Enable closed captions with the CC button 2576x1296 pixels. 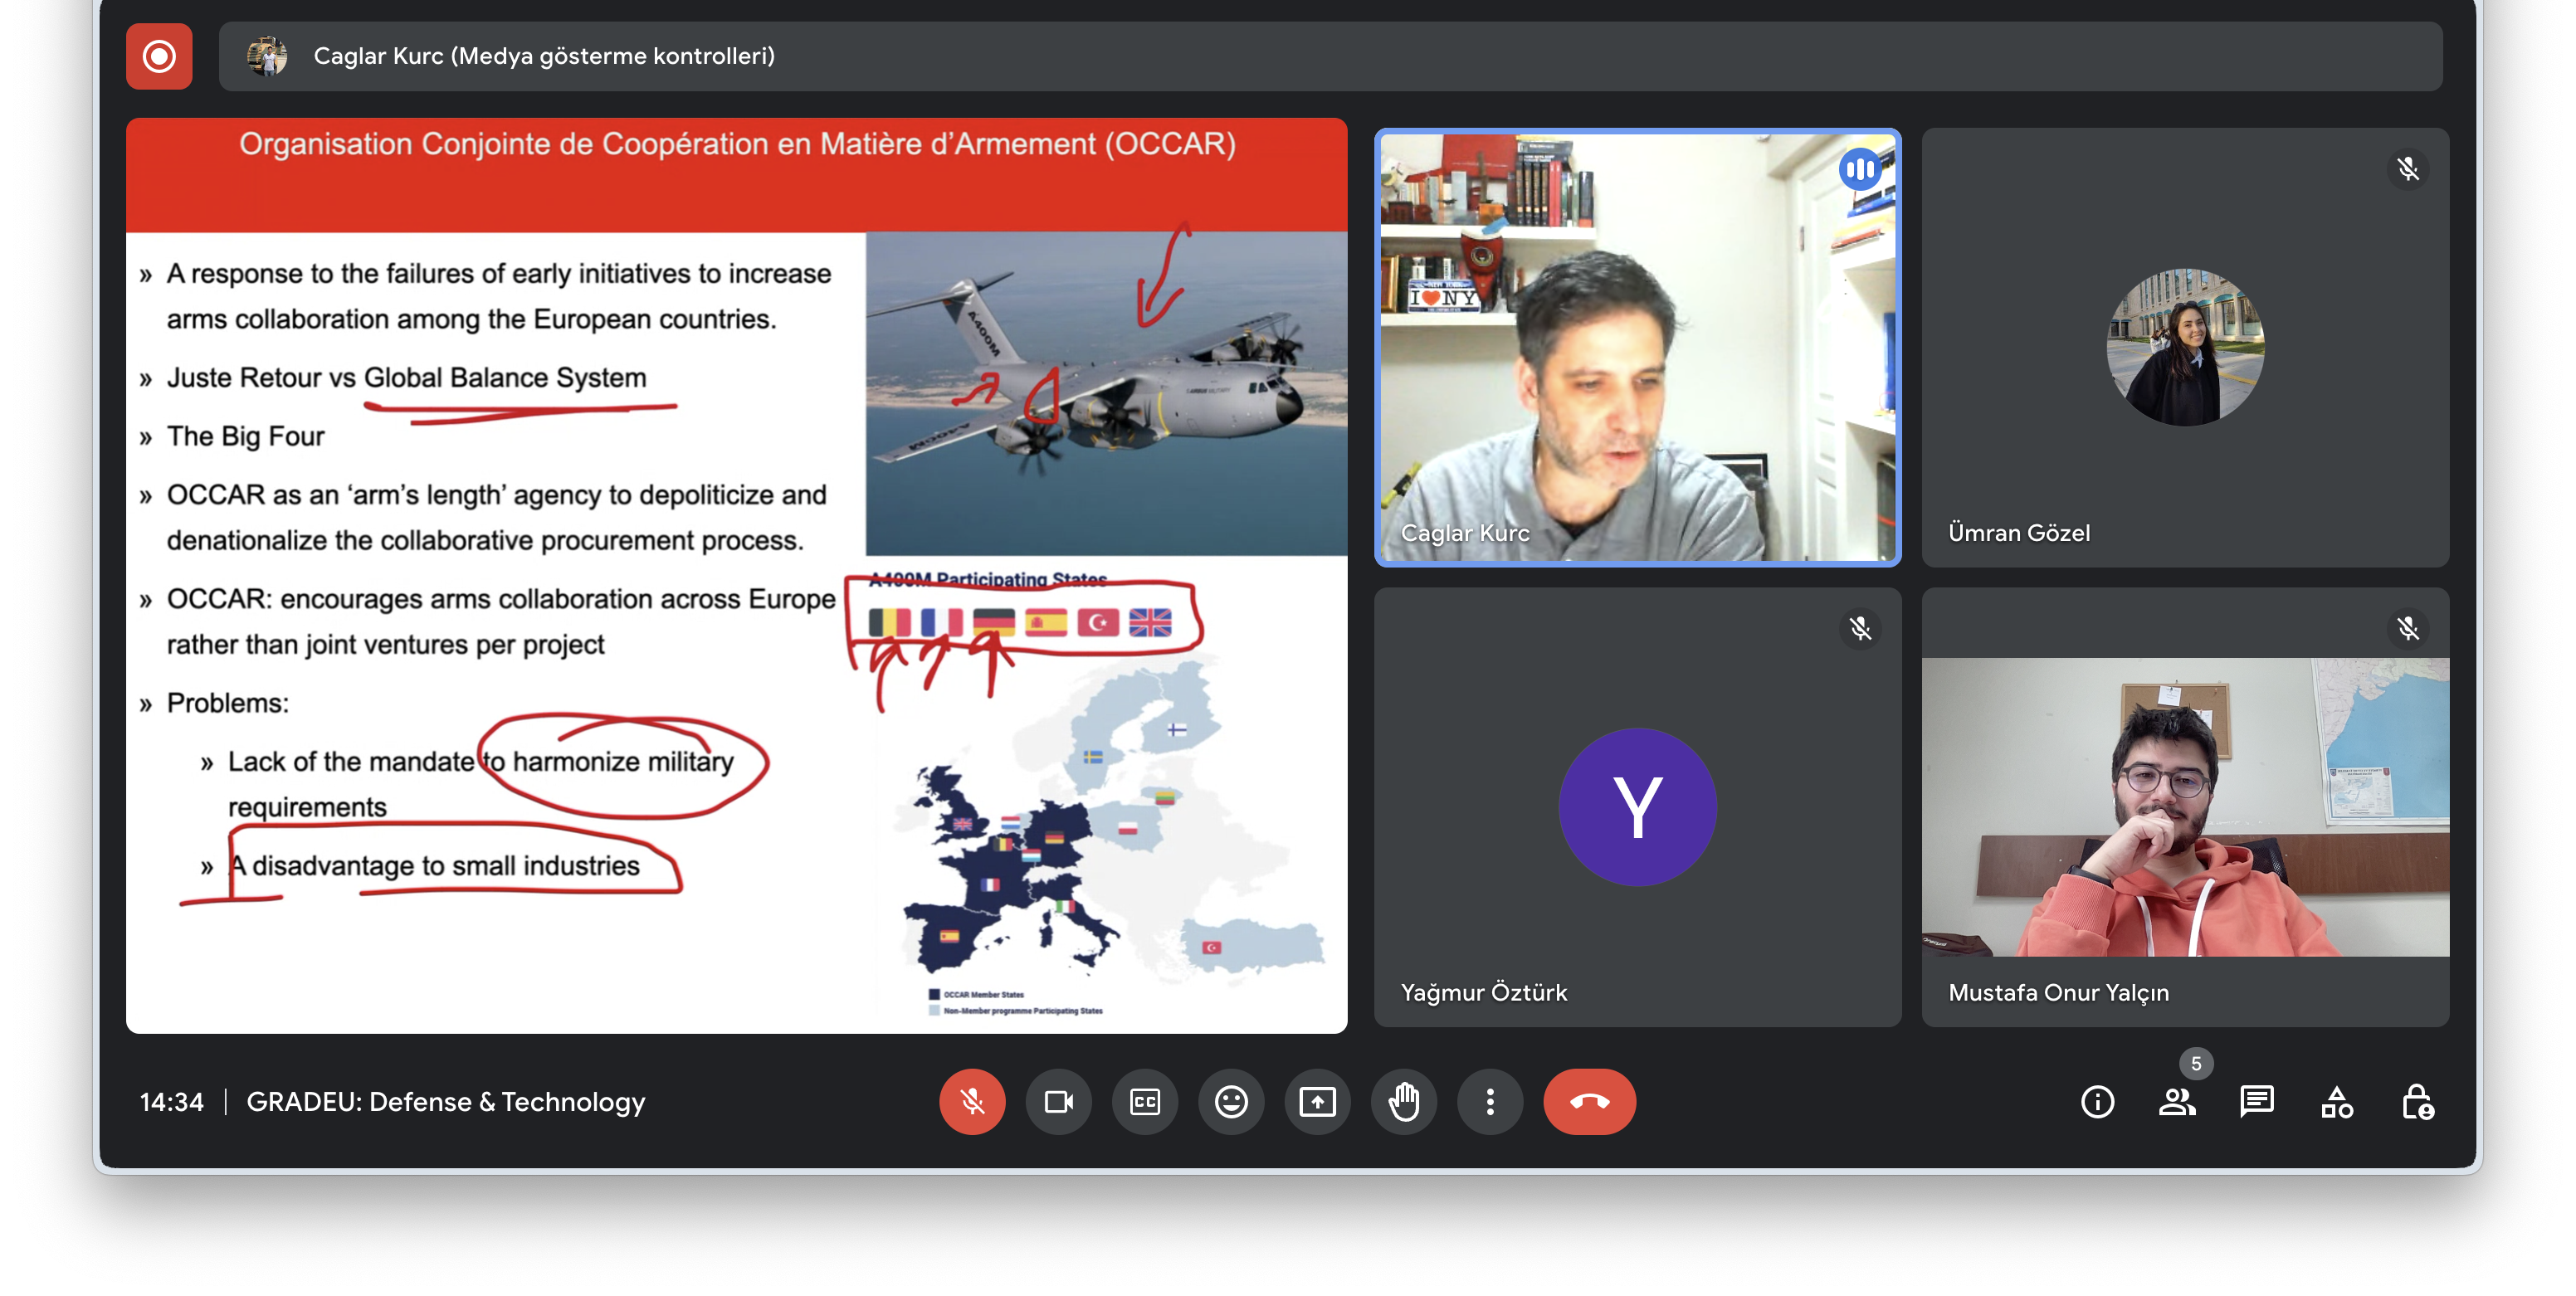[1144, 1102]
